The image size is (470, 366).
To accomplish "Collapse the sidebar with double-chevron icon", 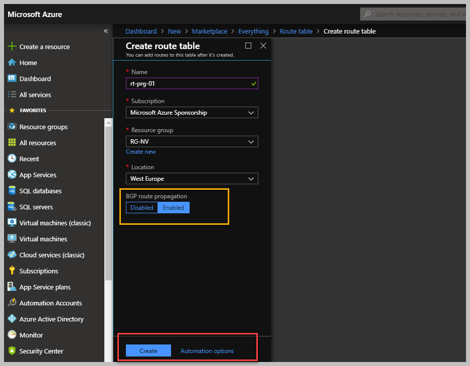I will [106, 31].
